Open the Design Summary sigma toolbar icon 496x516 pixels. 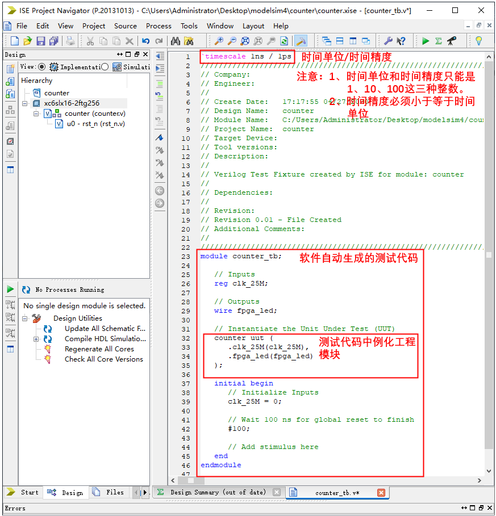(439, 41)
